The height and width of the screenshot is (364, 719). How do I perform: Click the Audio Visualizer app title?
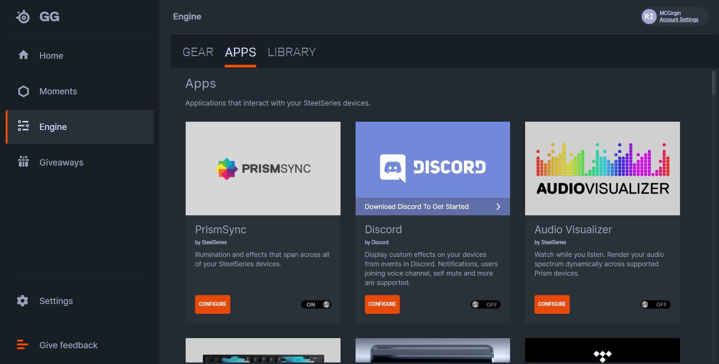[573, 230]
